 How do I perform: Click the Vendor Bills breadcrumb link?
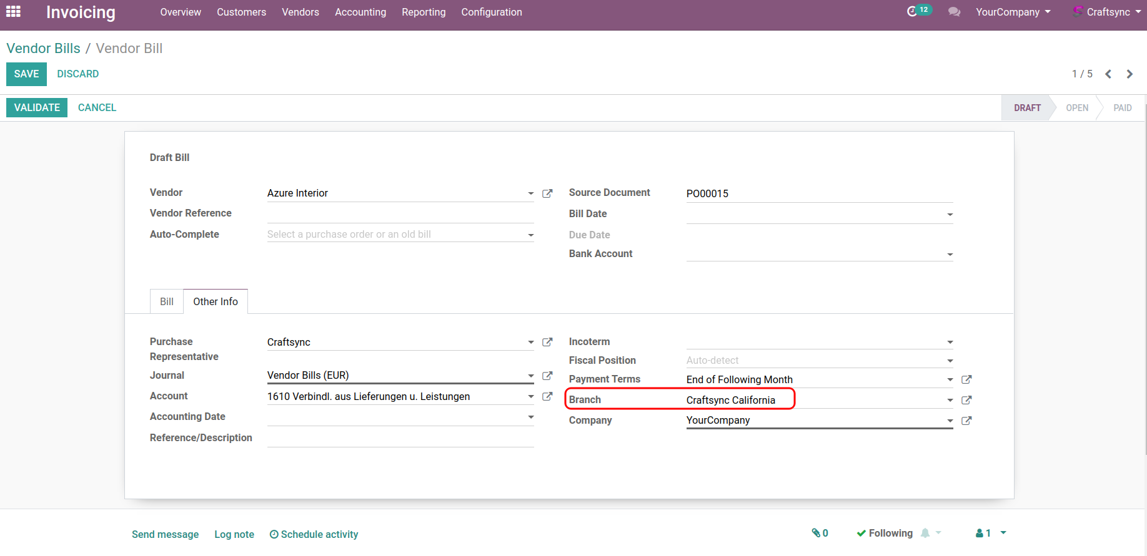tap(43, 48)
